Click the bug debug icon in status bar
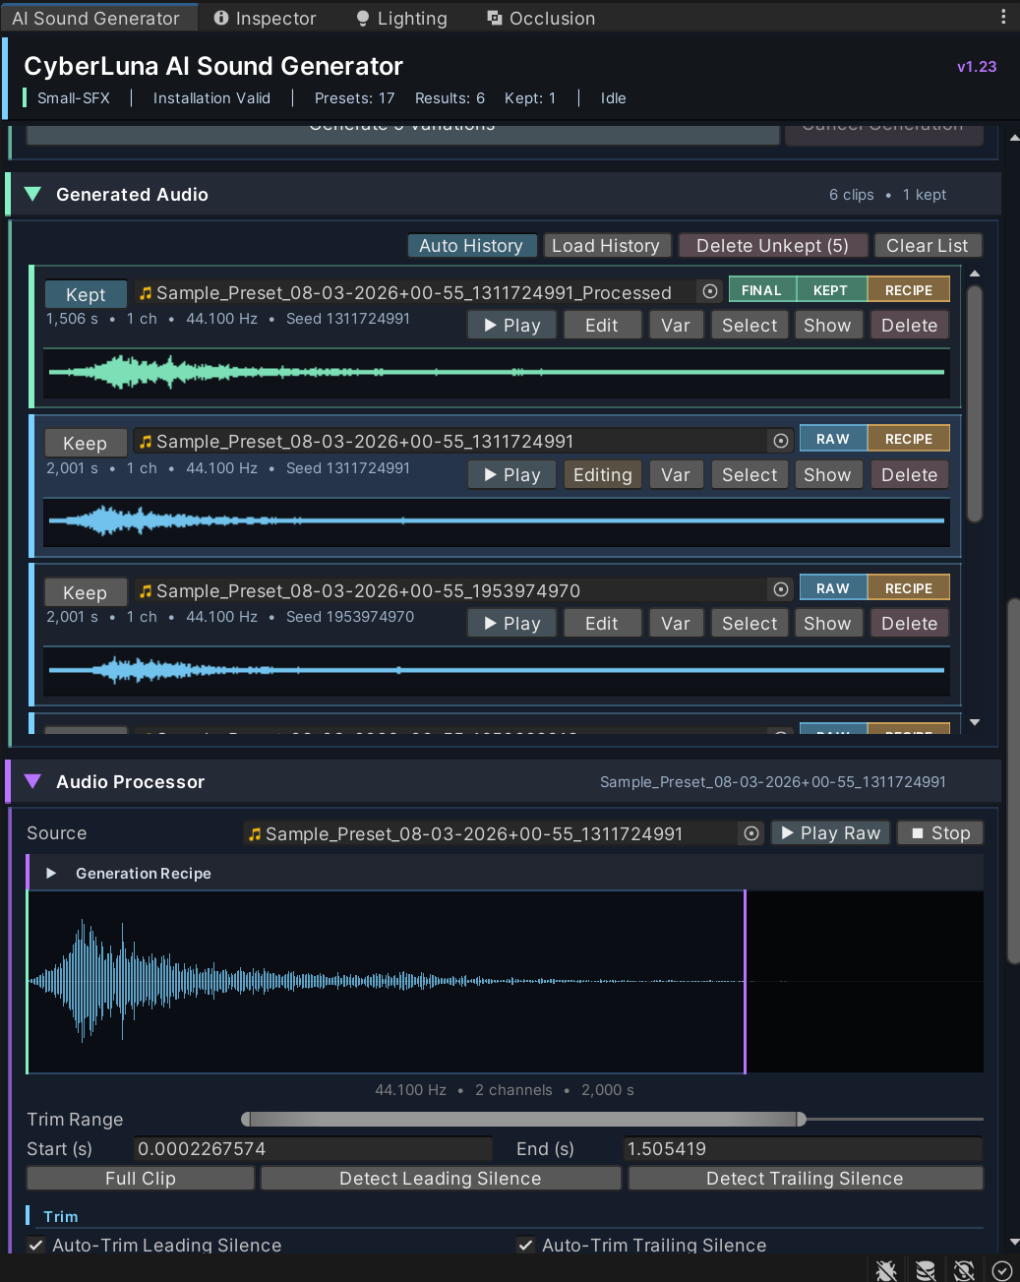Viewport: 1020px width, 1282px height. [886, 1270]
